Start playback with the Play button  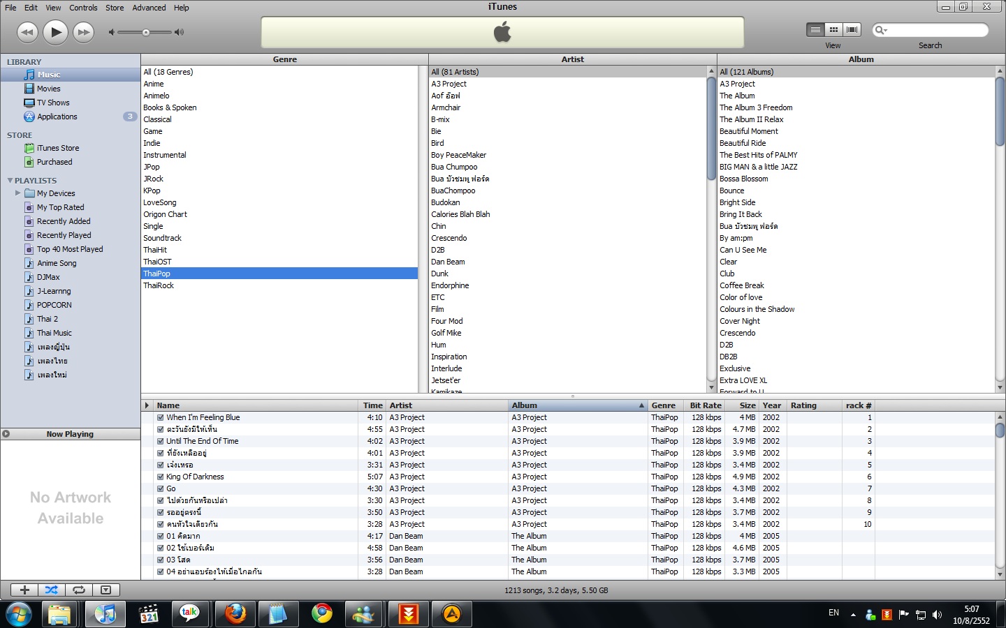pyautogui.click(x=55, y=31)
